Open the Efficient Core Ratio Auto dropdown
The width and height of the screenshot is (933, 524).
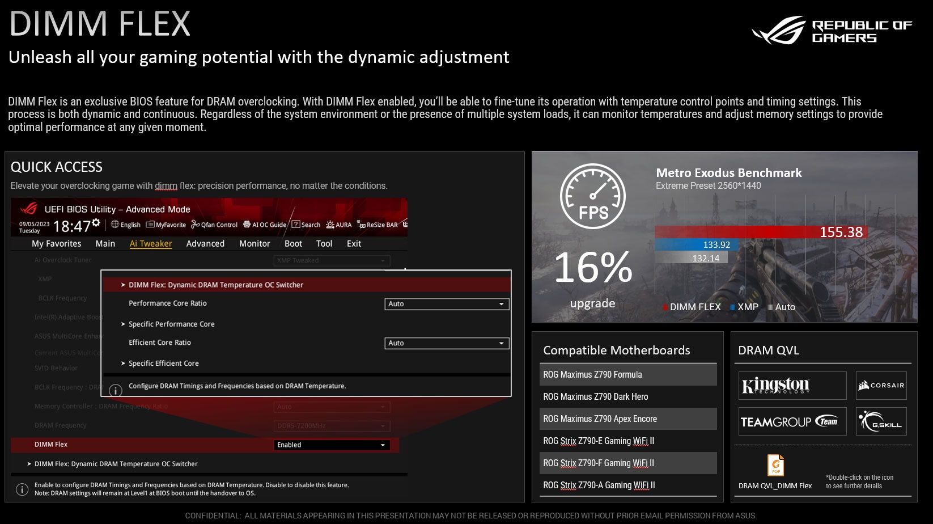pos(447,343)
